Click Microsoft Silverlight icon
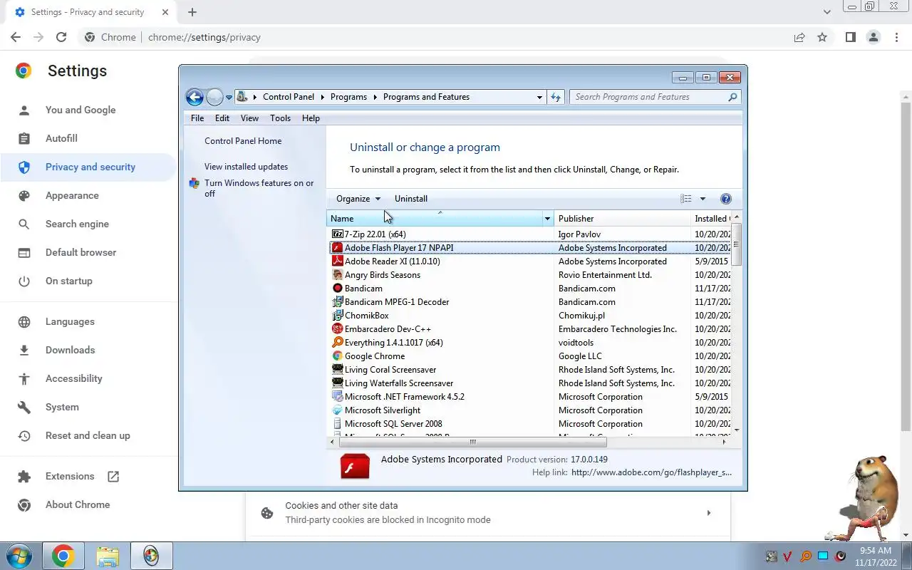 point(338,410)
